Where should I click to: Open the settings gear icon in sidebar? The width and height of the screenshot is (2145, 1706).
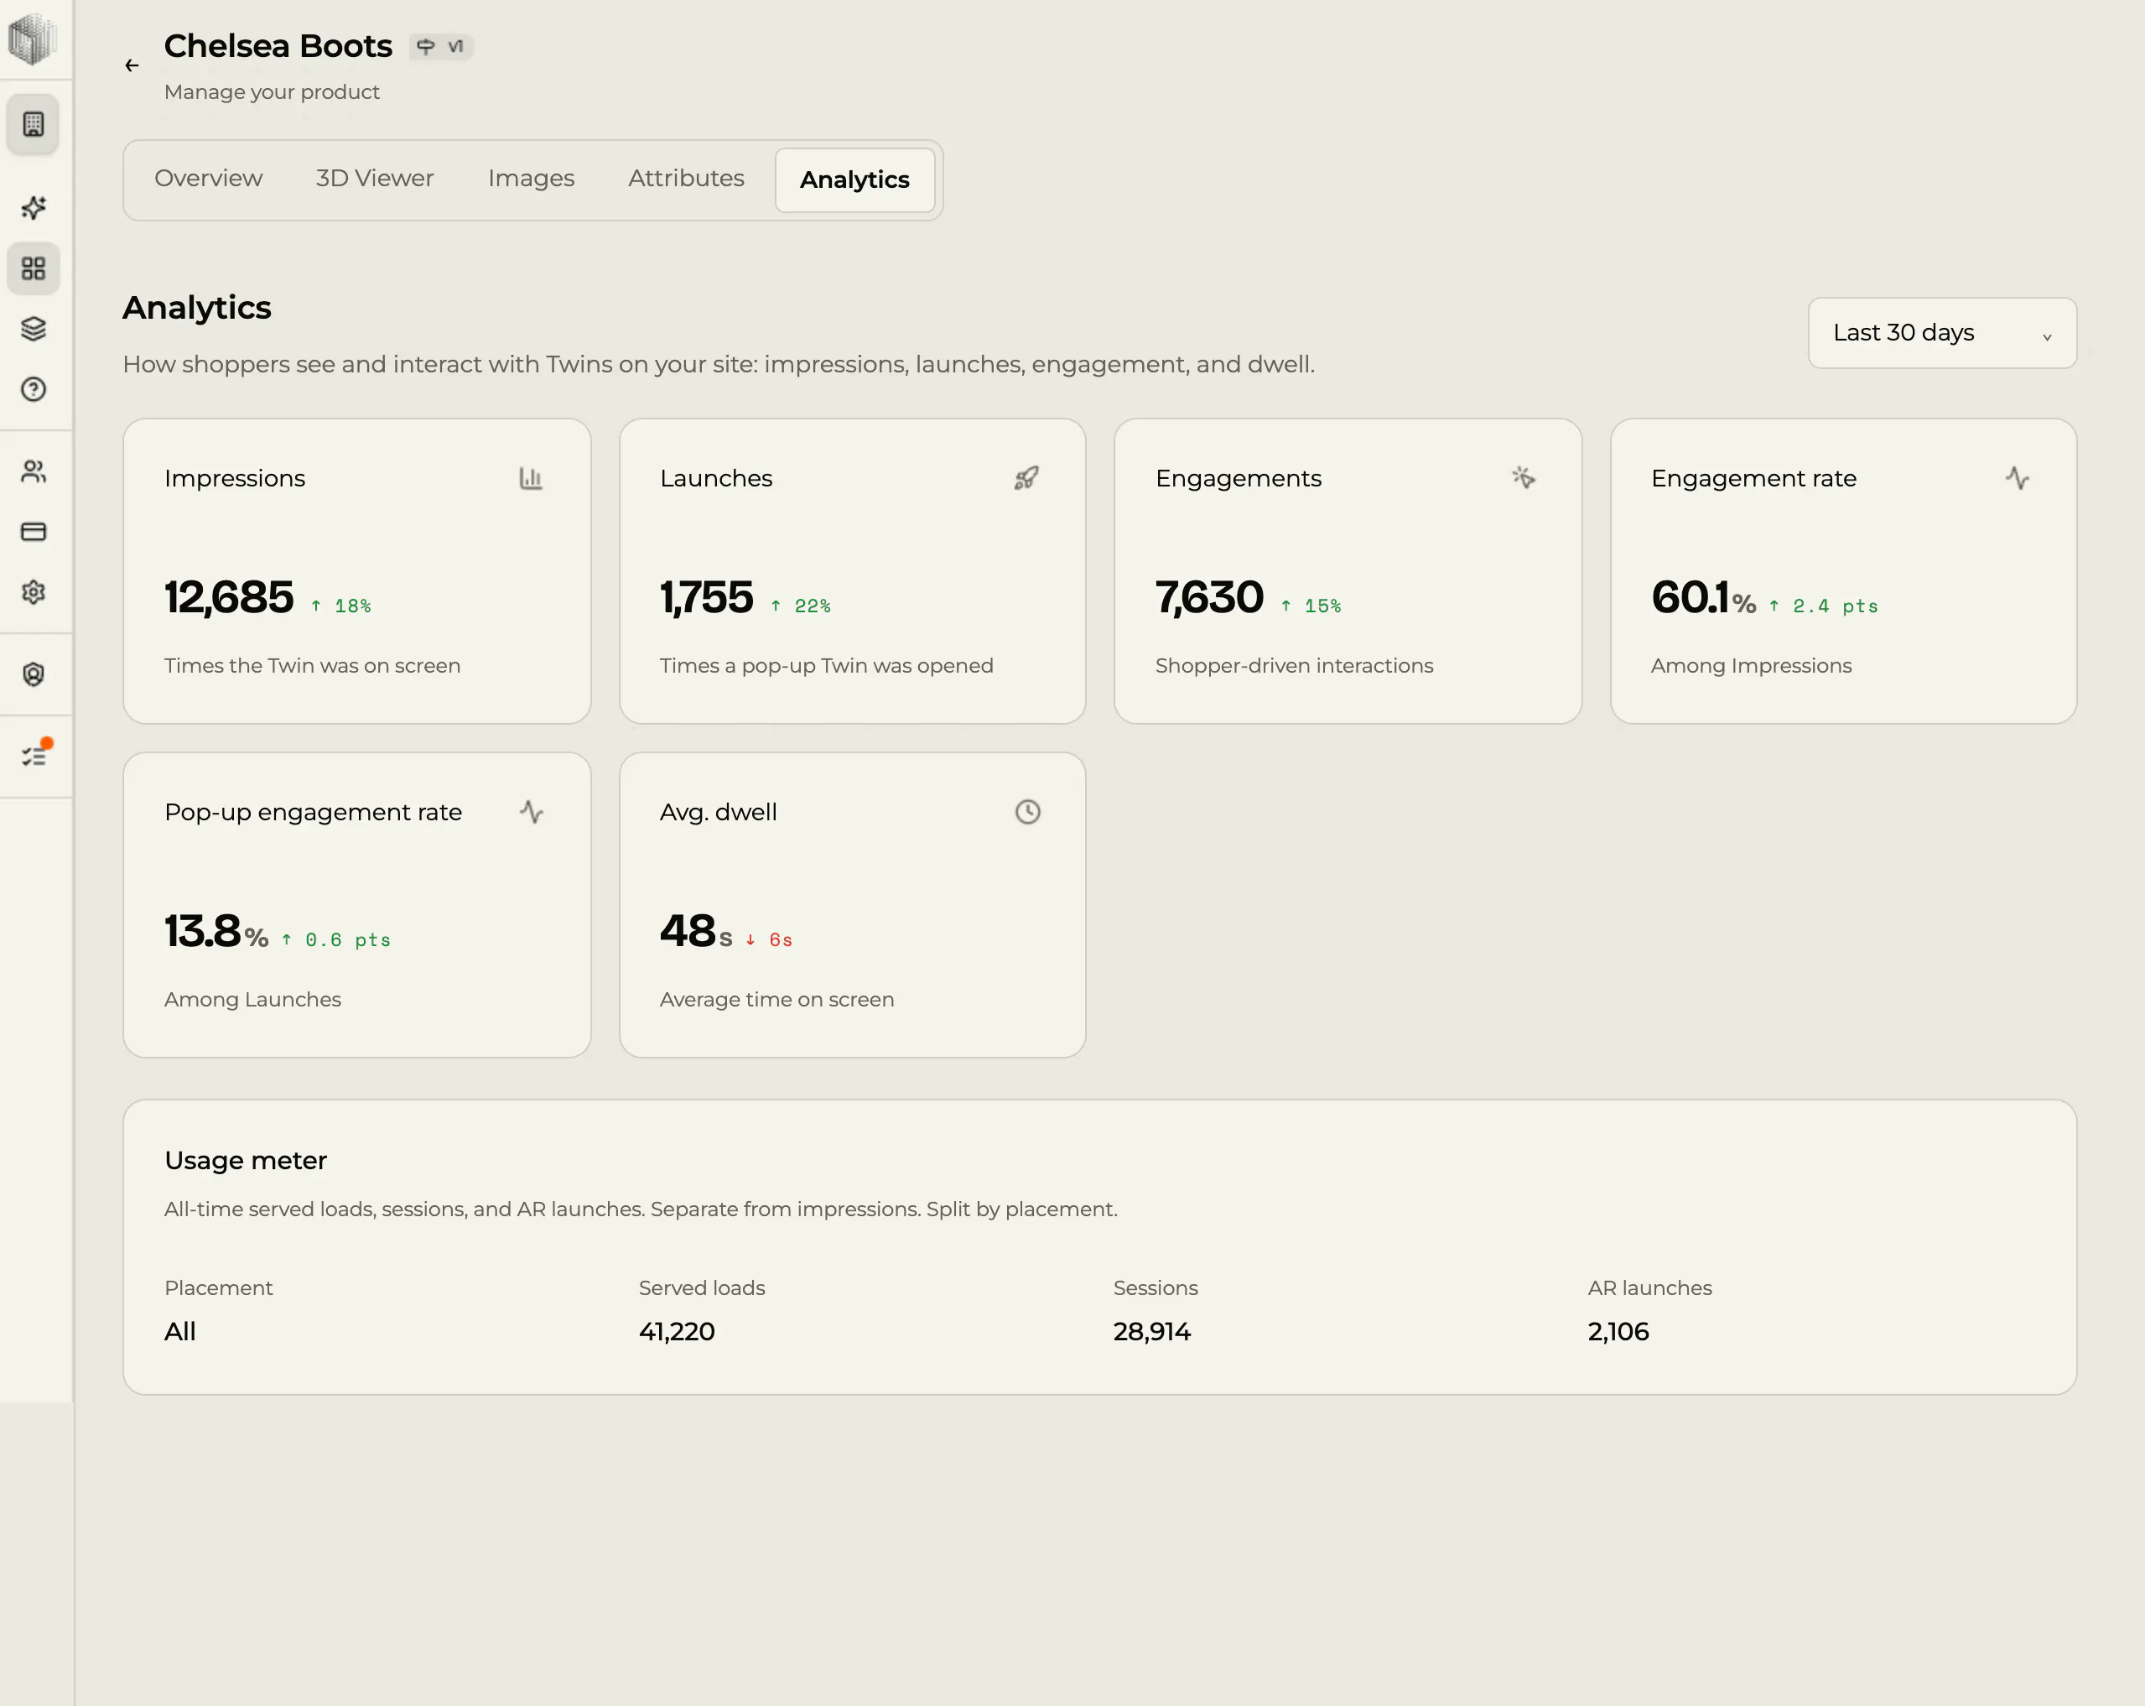click(34, 592)
